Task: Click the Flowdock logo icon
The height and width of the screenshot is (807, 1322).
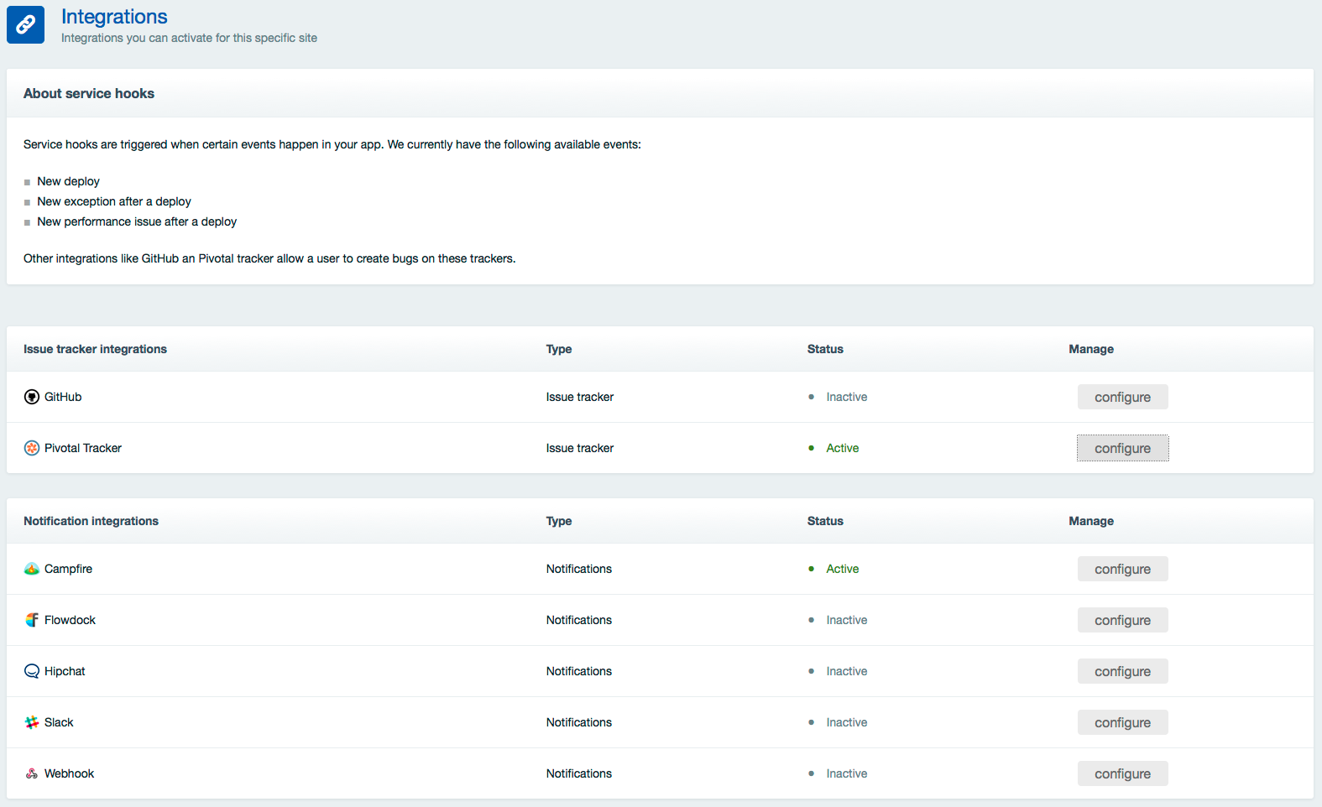Action: pos(32,620)
